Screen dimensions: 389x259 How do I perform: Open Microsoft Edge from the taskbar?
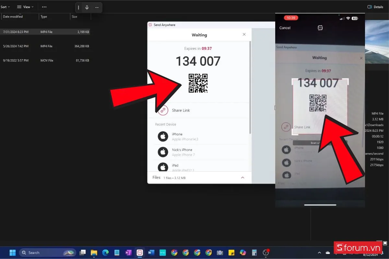pos(105,252)
